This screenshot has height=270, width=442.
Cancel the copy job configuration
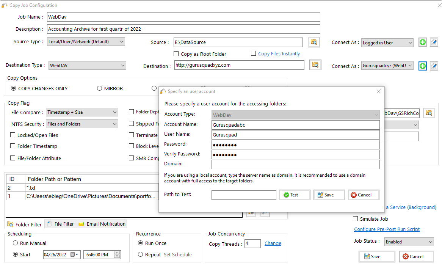coord(416,256)
